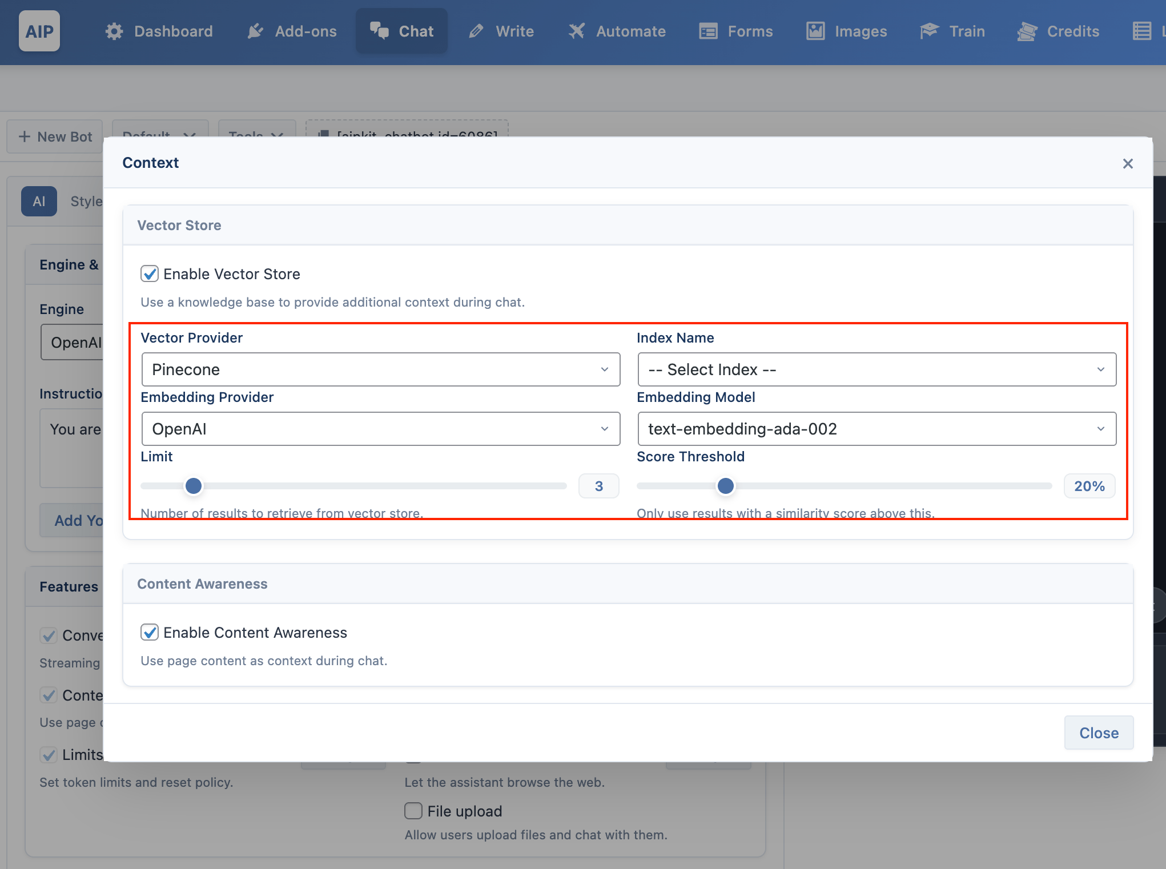Open the Images section
Screen dimensions: 1166x869
847,31
